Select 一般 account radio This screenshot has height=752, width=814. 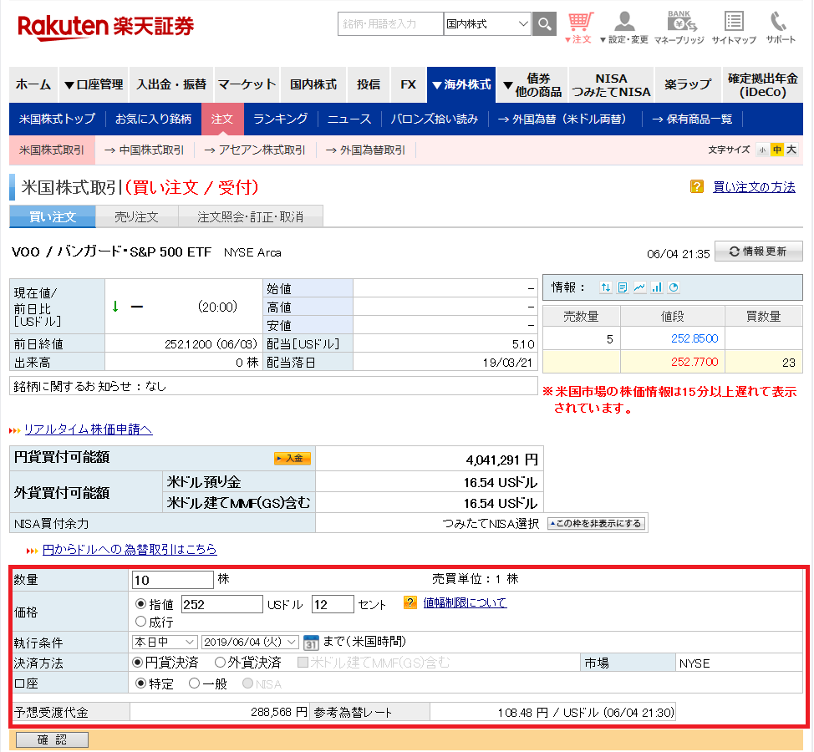(x=194, y=683)
